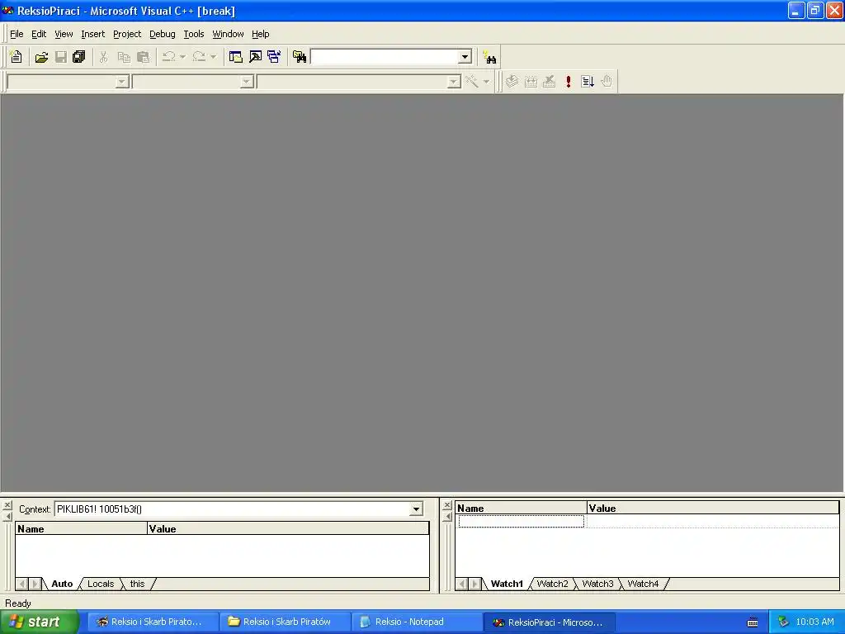Viewport: 845px width, 634px height.
Task: Click into the Find text field
Action: click(x=385, y=57)
